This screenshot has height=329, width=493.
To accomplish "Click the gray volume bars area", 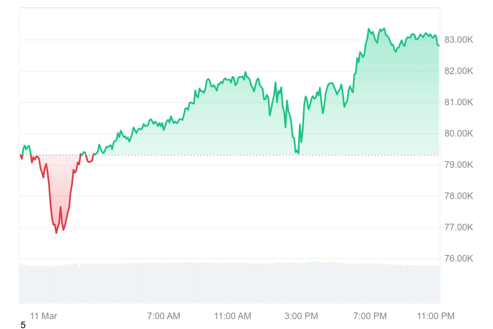I will [x=229, y=283].
